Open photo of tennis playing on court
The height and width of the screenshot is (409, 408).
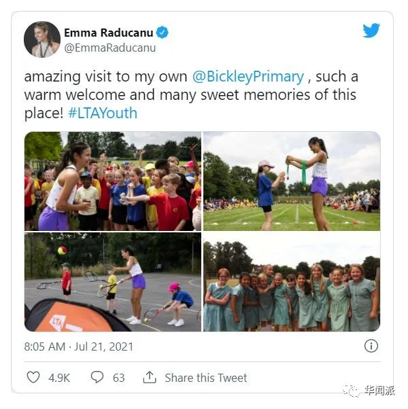click(113, 282)
